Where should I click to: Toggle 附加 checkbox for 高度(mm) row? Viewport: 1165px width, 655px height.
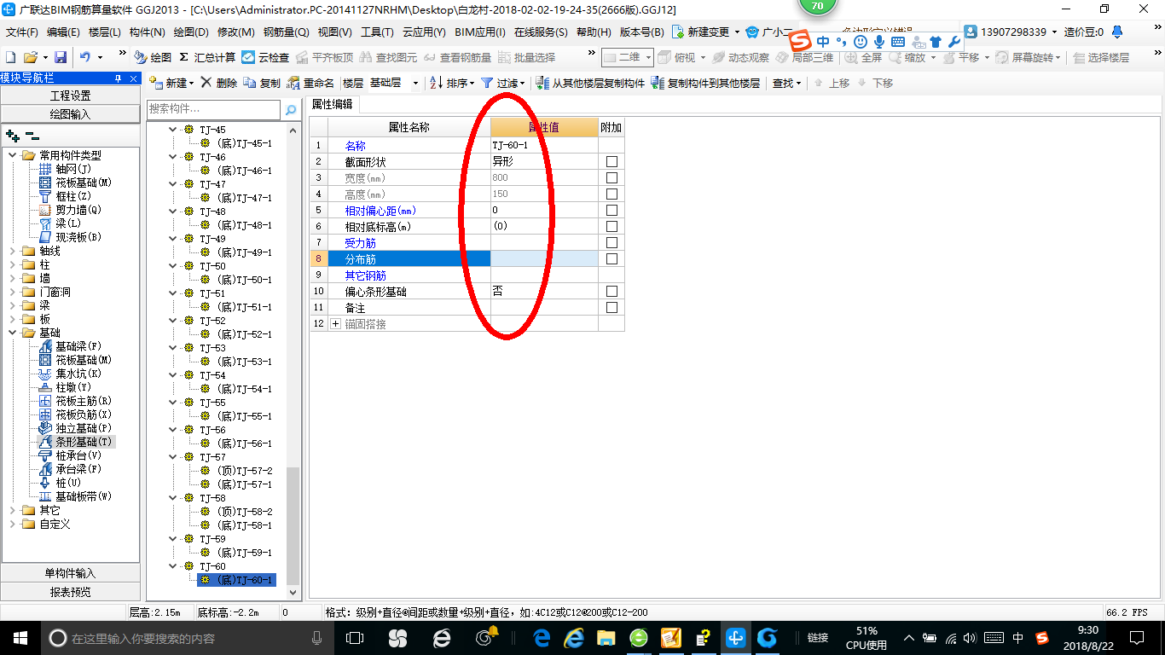coord(611,194)
